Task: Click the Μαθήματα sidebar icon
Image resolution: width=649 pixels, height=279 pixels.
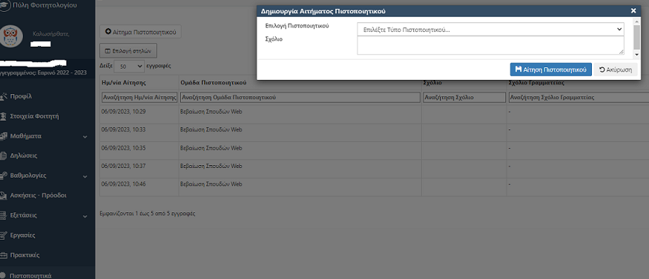Action: point(3,135)
